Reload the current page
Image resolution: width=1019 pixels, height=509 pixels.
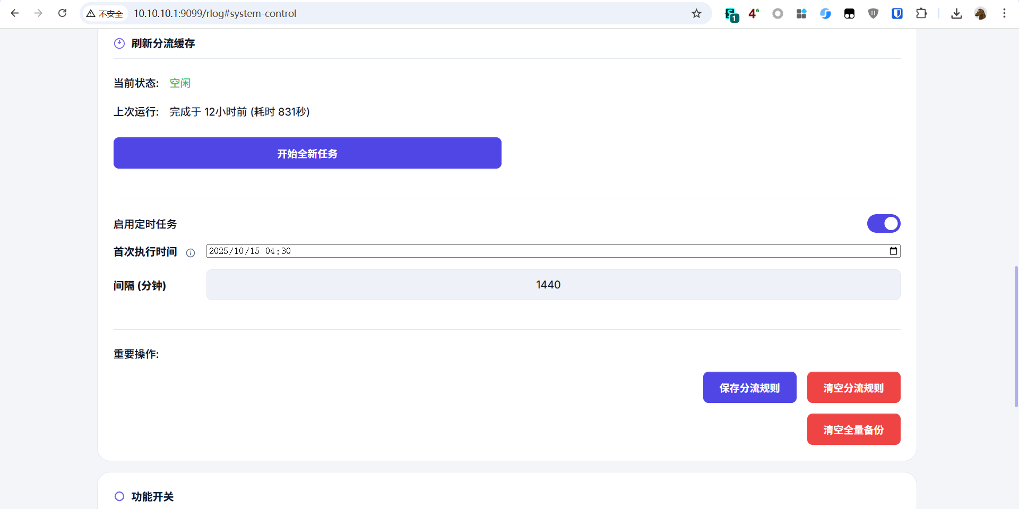pos(63,13)
